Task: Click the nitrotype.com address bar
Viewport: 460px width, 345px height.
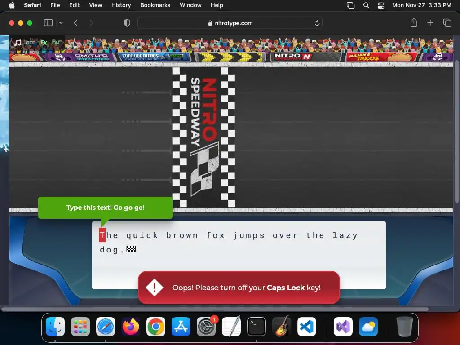Action: [x=230, y=23]
